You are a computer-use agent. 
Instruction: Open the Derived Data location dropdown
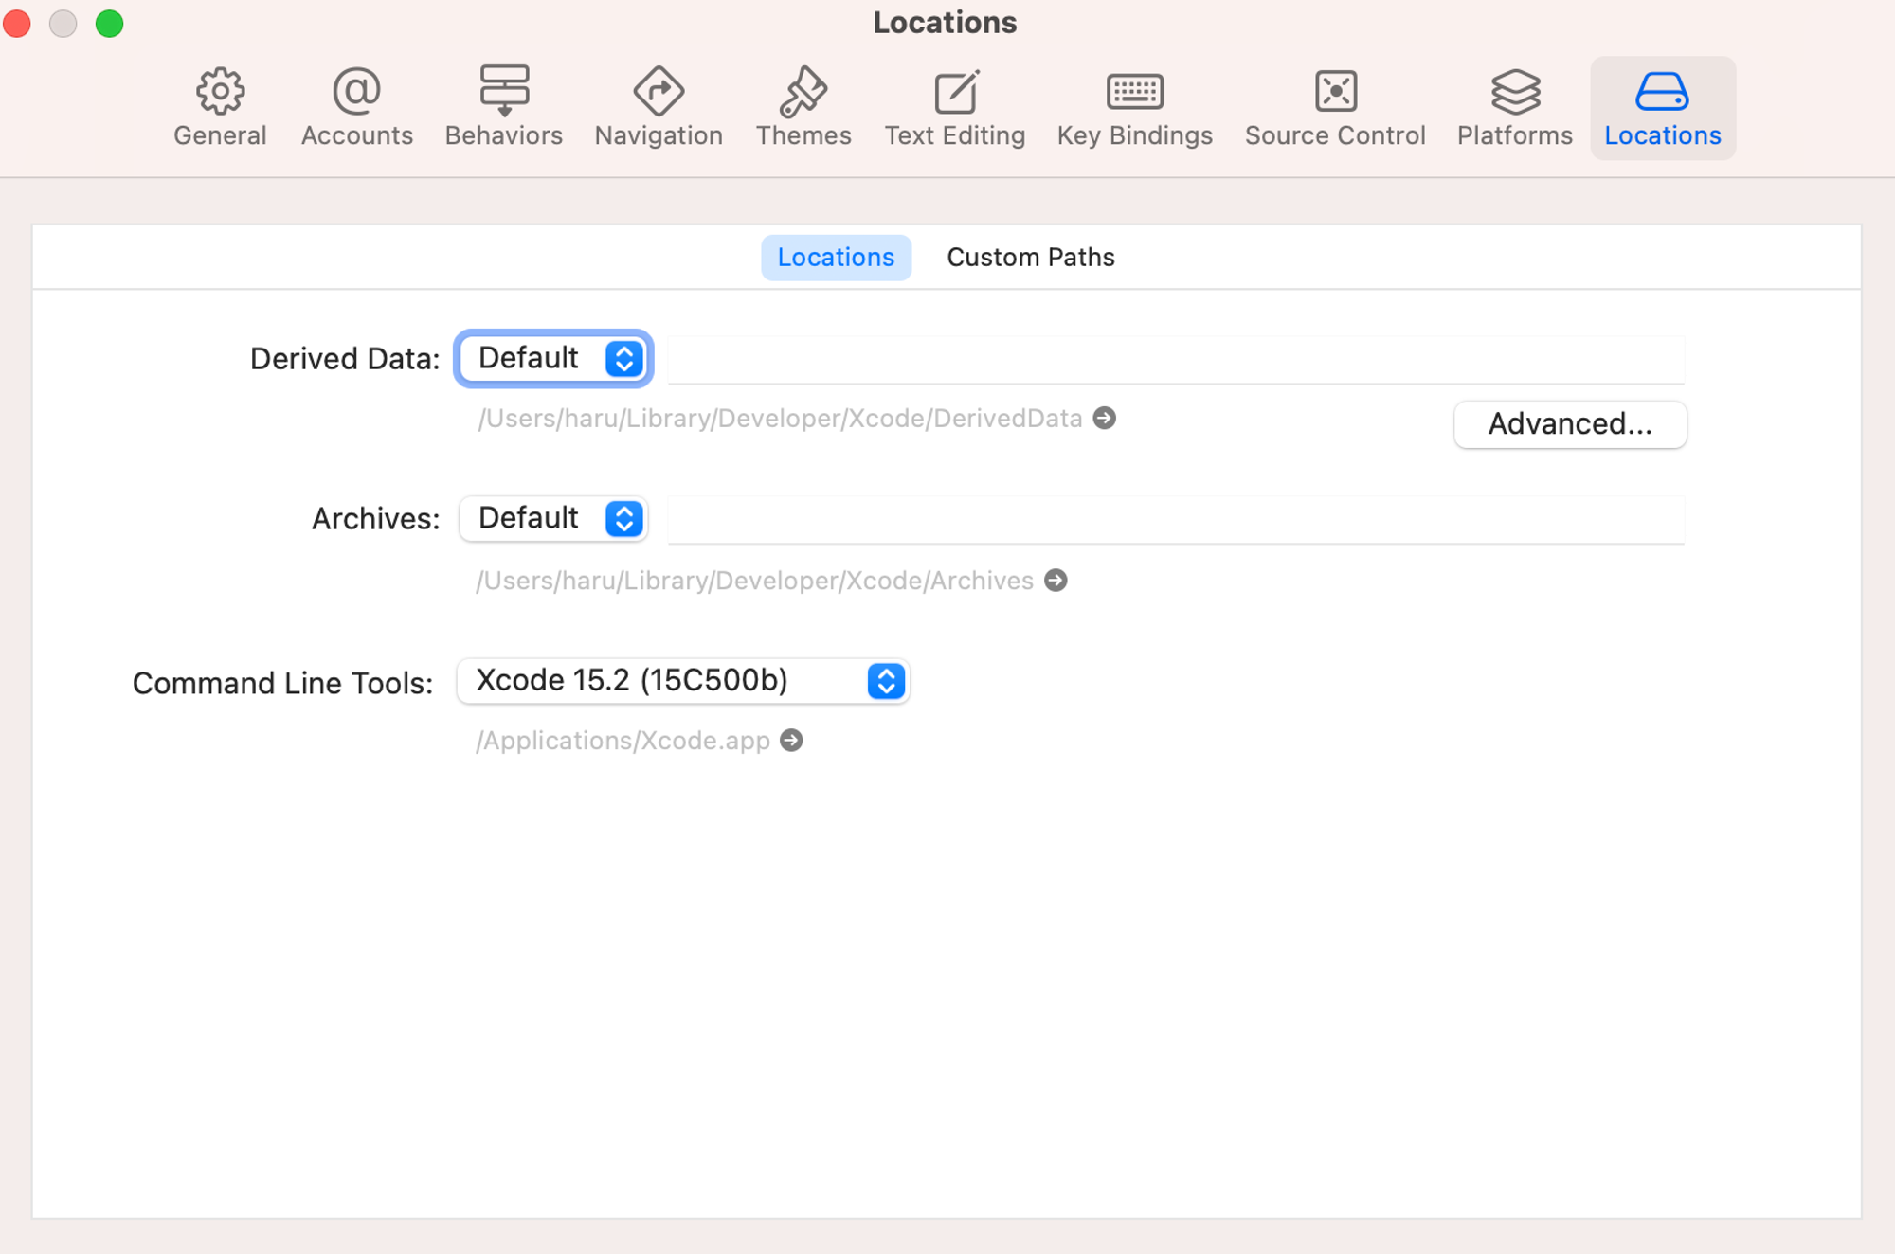point(553,358)
